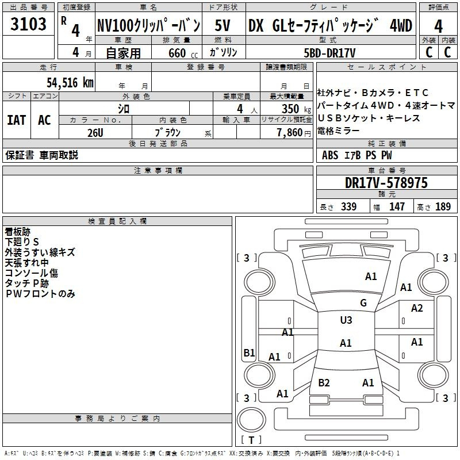
Task: Select inspector note 天張すれ中
Action: (26, 263)
